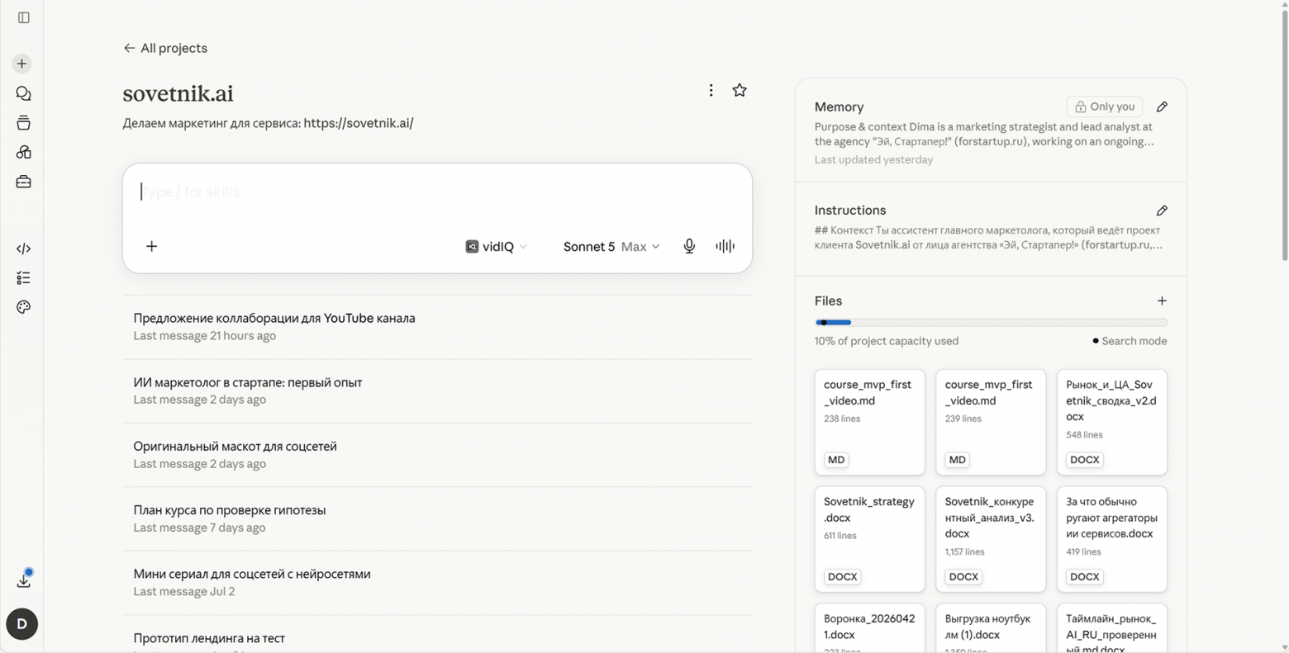Open the Sovetnik_конкурентный_анализ_v3.docx file card
The height and width of the screenshot is (653, 1289).
(991, 539)
